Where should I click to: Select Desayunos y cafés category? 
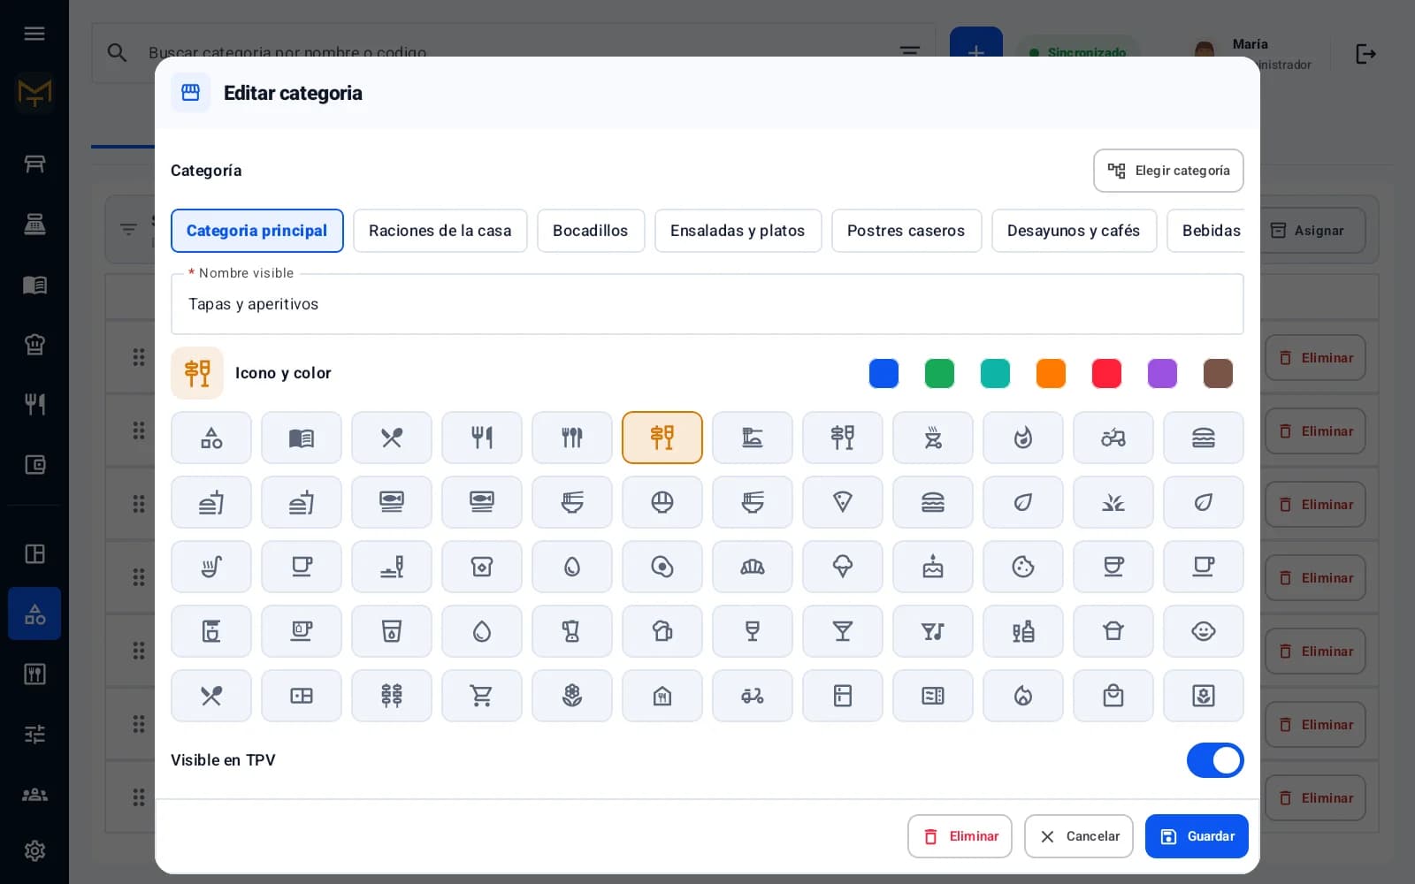click(1074, 231)
